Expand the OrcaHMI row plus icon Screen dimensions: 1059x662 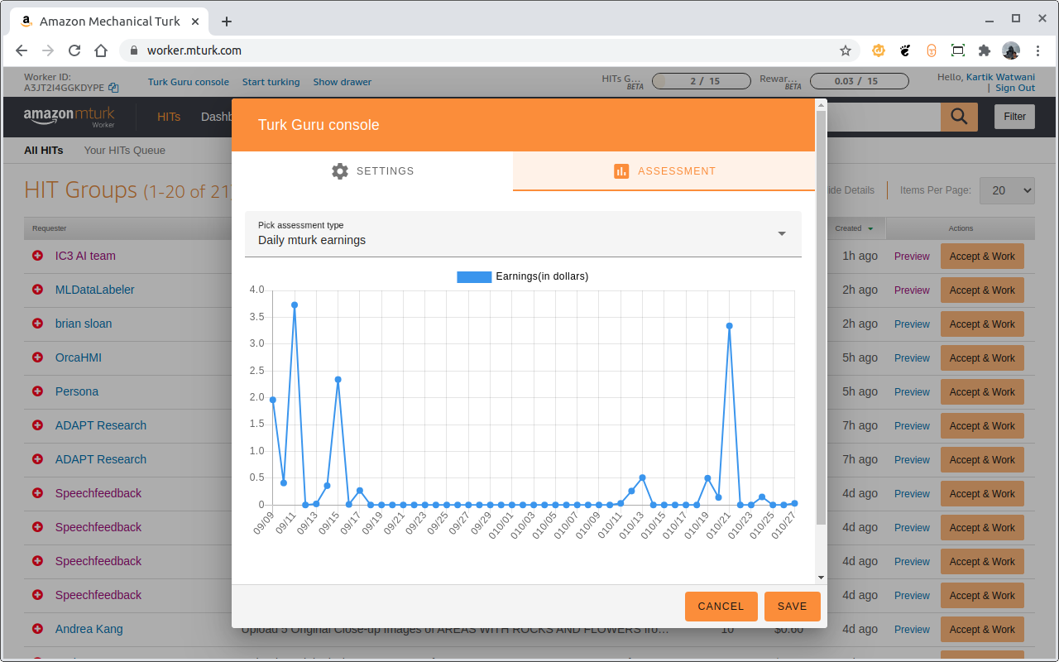tap(37, 357)
